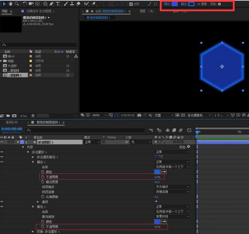Open the 线段端点 line cap dropdown
The height and width of the screenshot is (234, 249).
[x=172, y=187]
